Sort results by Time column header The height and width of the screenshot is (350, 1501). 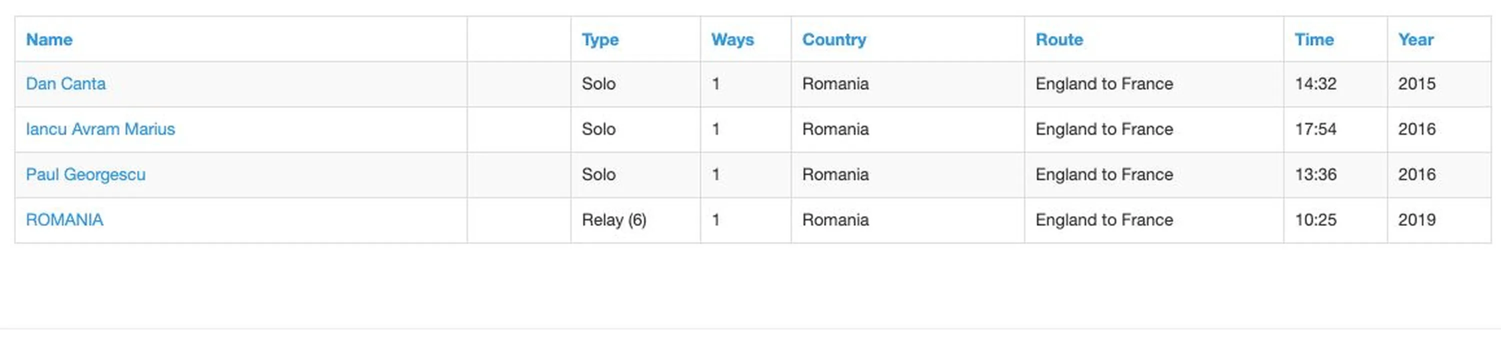1314,39
